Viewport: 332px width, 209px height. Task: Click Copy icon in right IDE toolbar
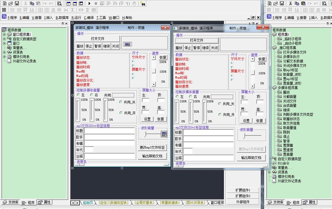tap(297, 3)
